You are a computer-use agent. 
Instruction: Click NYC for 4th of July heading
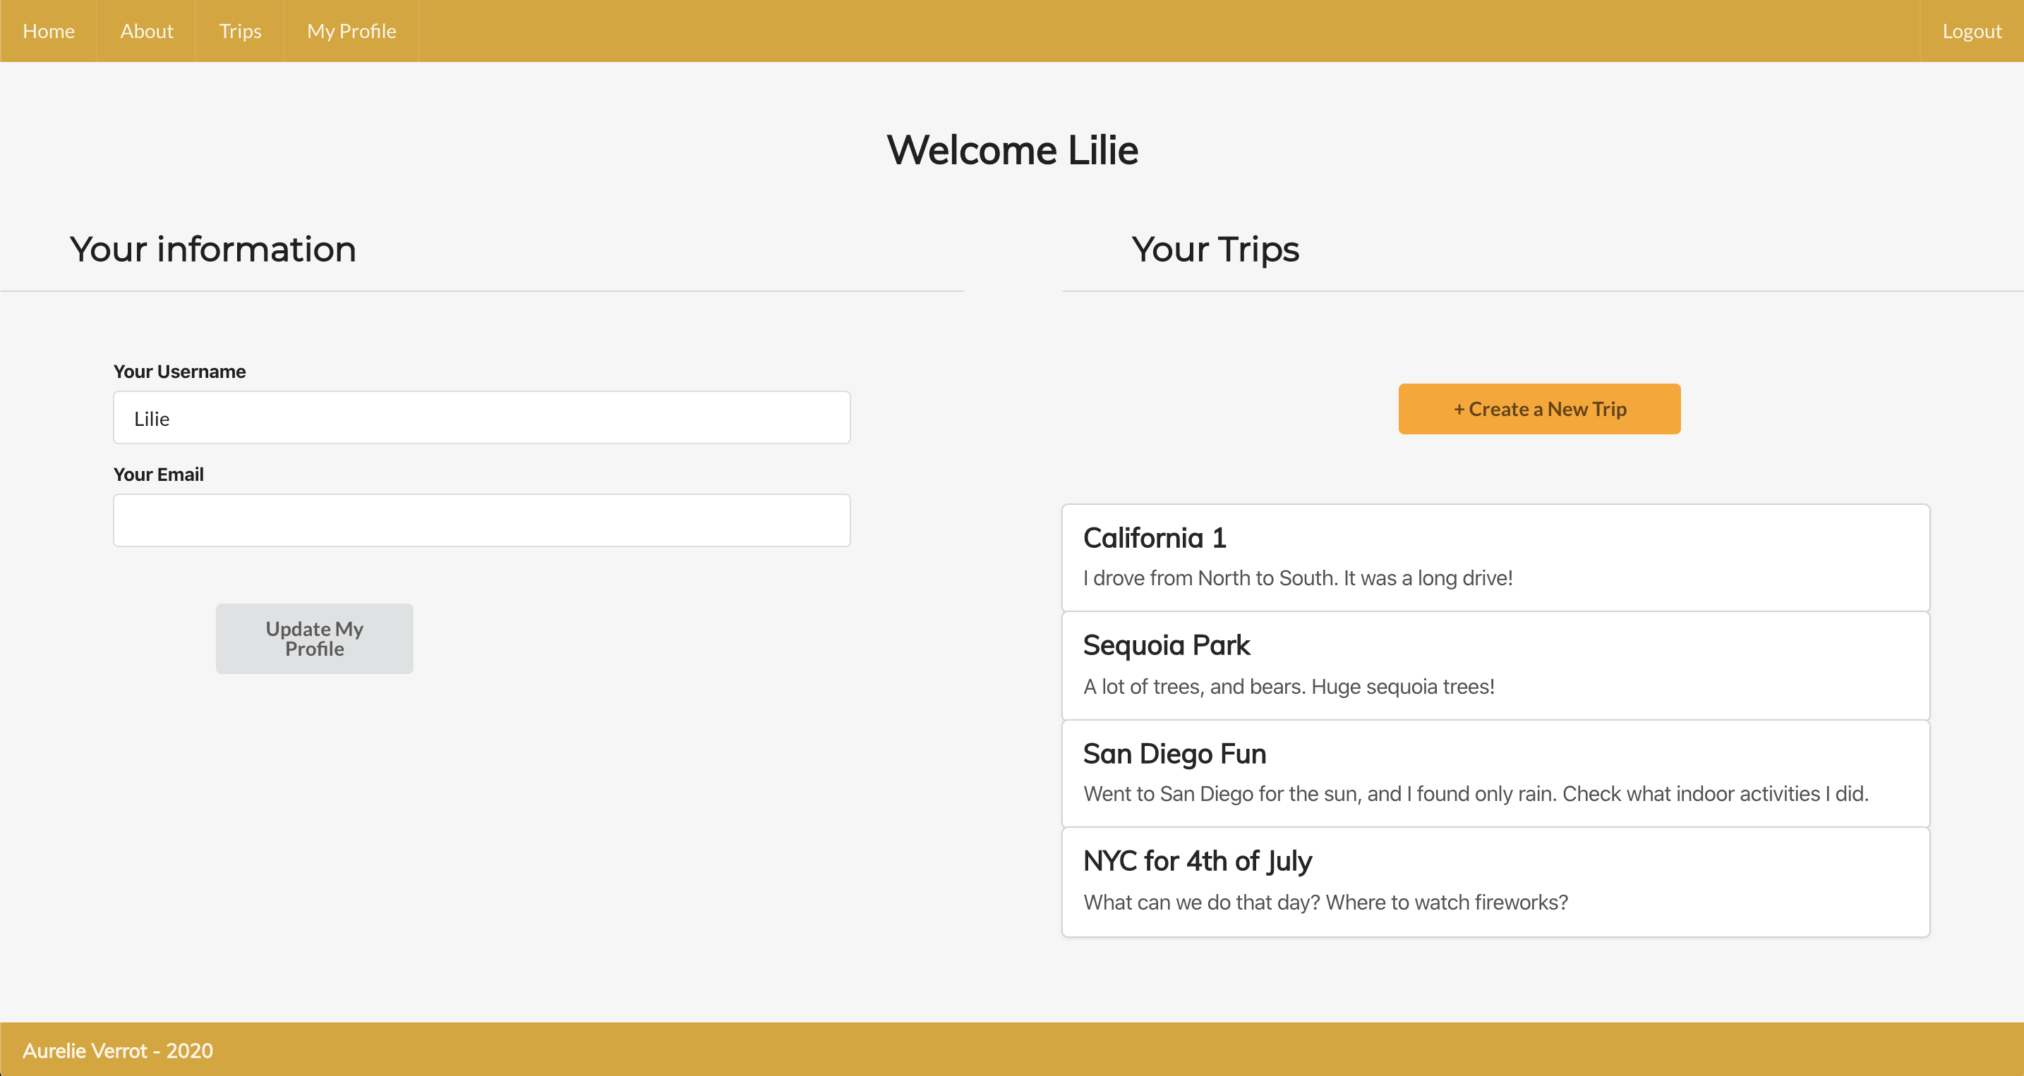click(1197, 861)
